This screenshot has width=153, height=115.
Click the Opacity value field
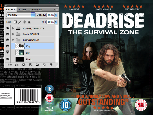(x=50, y=15)
